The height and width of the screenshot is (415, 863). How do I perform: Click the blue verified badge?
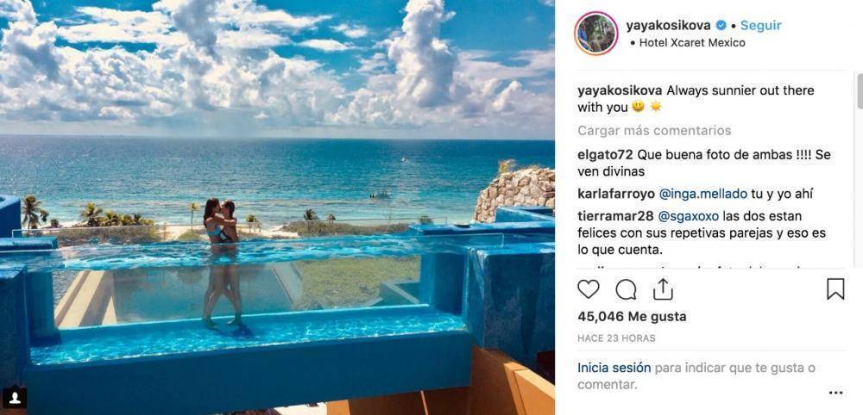(x=720, y=25)
